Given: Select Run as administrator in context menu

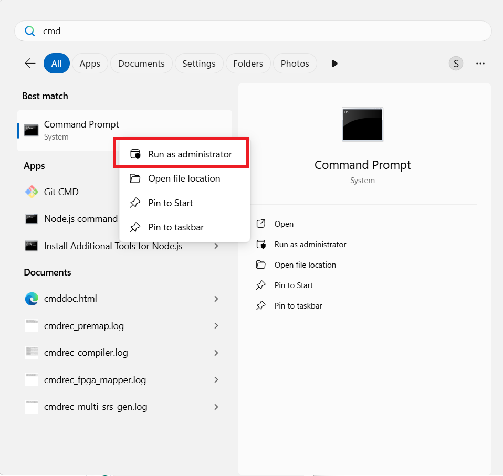Looking at the screenshot, I should pyautogui.click(x=190, y=154).
